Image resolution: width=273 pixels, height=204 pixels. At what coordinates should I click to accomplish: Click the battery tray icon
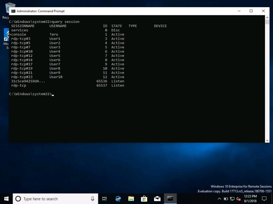(226, 199)
